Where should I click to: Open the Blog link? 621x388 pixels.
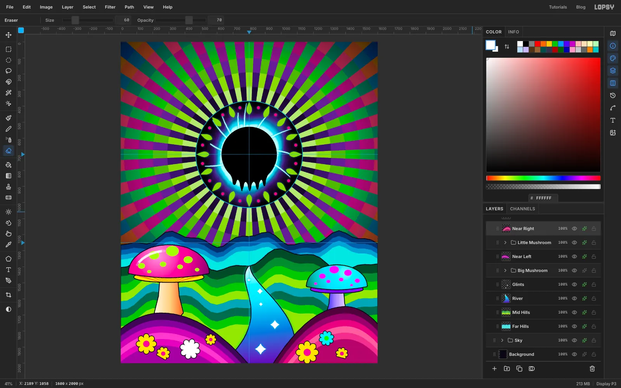click(x=581, y=7)
